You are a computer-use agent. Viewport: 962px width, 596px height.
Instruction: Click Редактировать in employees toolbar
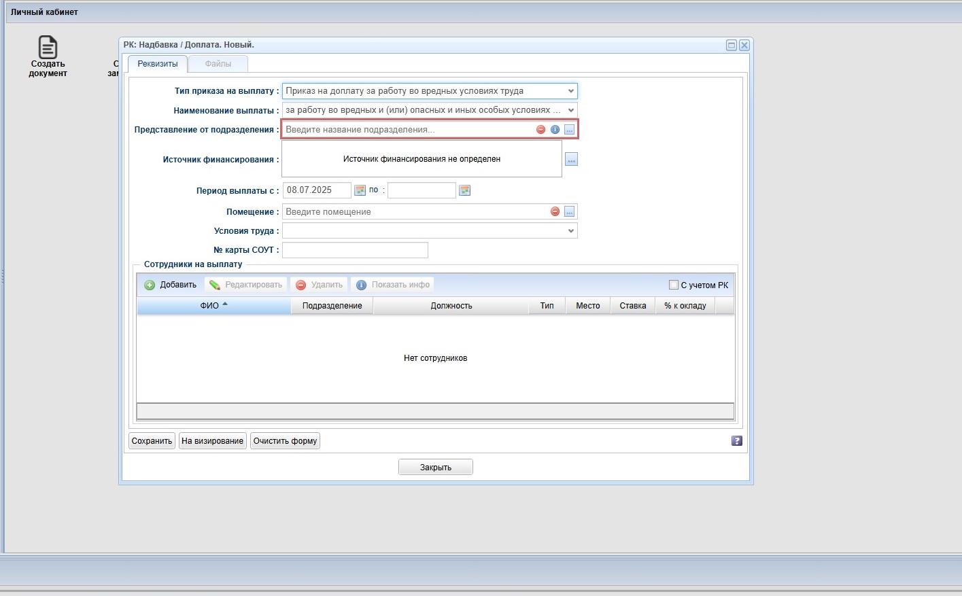245,285
